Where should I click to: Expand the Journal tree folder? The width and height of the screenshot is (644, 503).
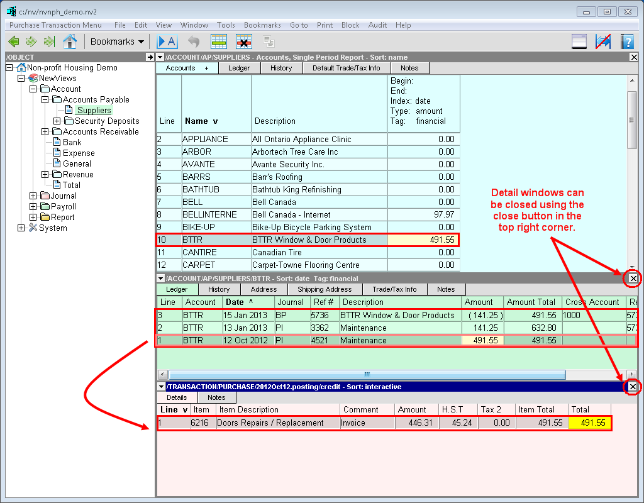(33, 196)
